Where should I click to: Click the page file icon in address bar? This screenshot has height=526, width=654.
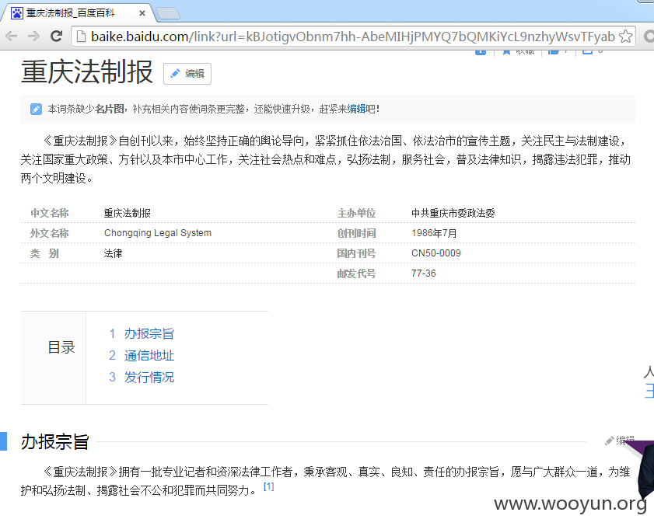82,37
